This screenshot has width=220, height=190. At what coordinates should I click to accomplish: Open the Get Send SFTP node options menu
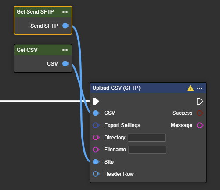[65, 12]
